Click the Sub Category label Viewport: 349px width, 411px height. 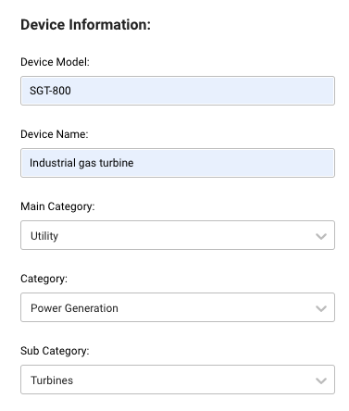pos(55,351)
